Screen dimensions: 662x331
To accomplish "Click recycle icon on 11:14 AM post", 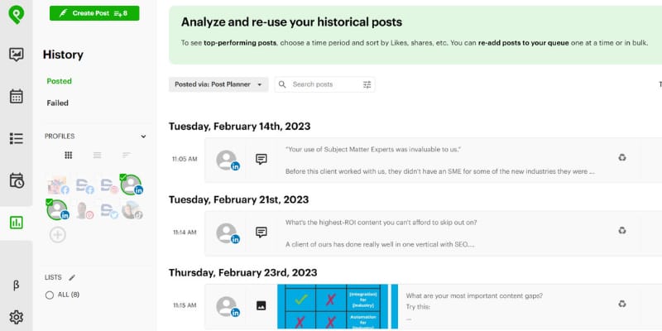I will point(622,231).
